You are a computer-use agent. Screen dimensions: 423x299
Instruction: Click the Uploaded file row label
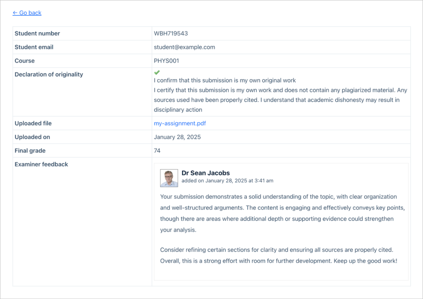coord(33,123)
